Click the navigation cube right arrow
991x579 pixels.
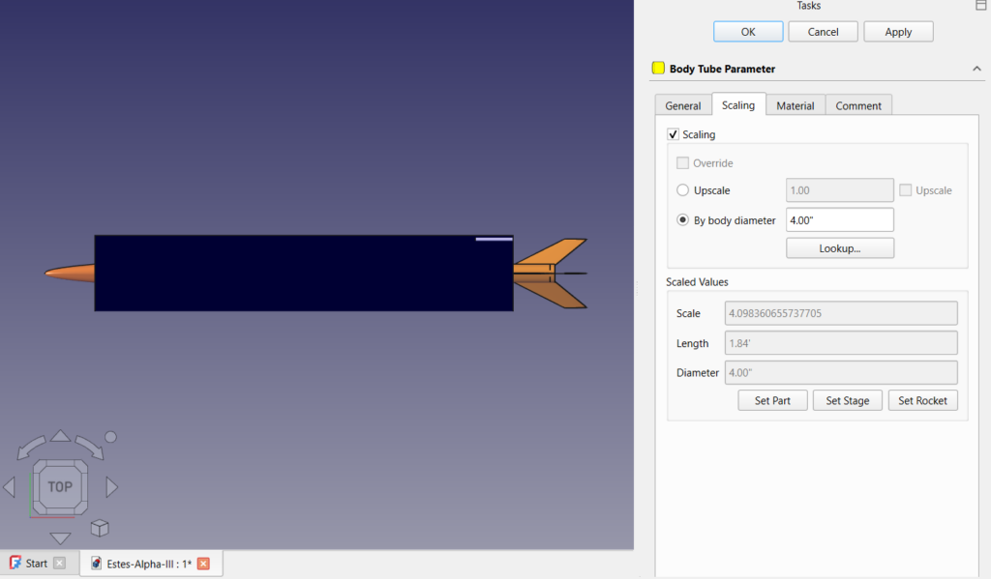pyautogui.click(x=111, y=487)
